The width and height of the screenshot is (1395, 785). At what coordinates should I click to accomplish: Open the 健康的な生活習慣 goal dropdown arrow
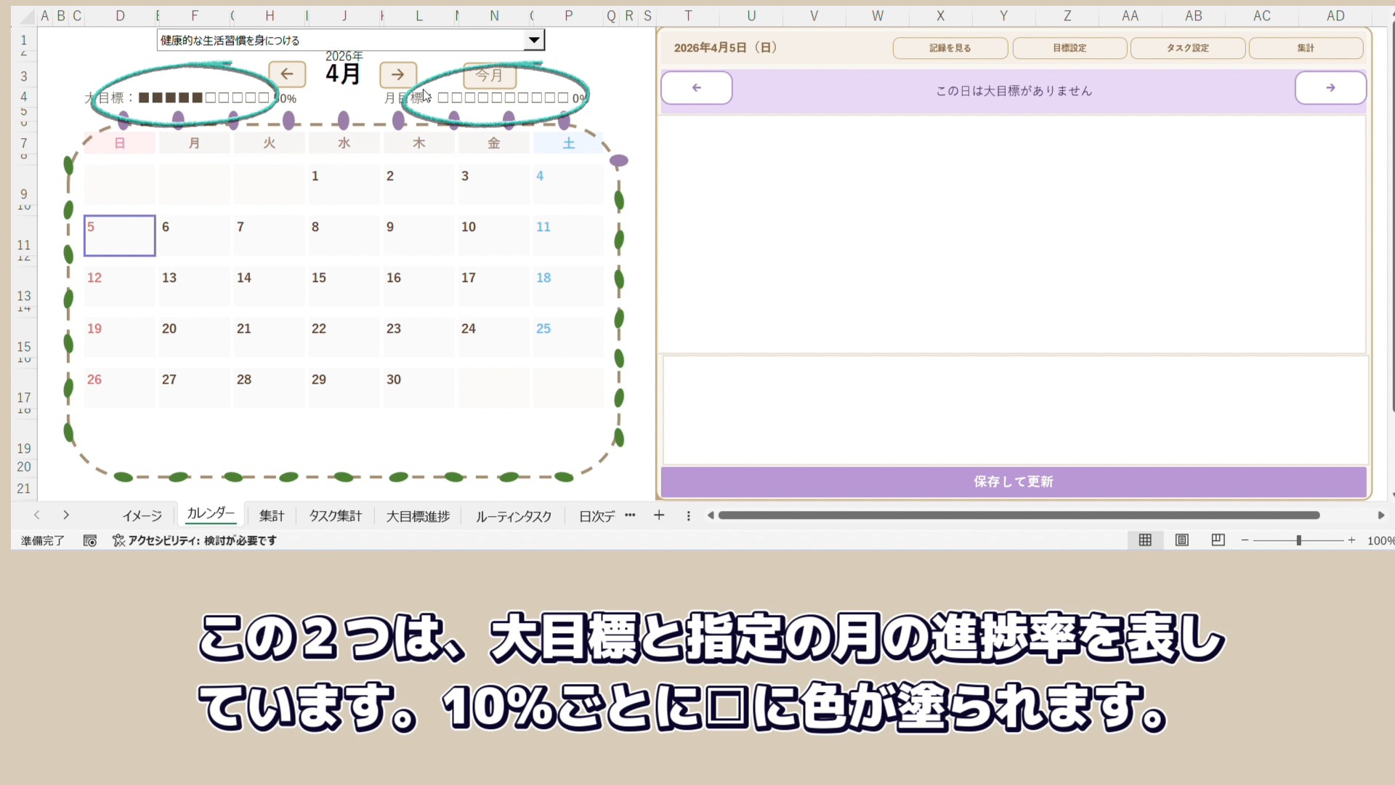(534, 40)
